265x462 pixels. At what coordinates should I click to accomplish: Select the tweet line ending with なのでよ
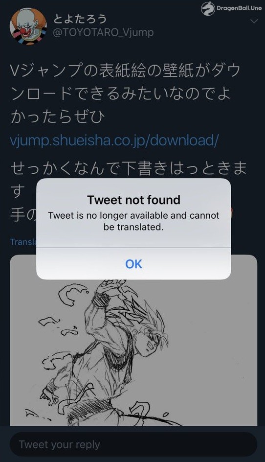point(120,93)
